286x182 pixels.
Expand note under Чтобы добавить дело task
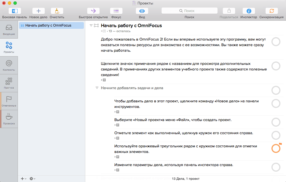pos(117,112)
